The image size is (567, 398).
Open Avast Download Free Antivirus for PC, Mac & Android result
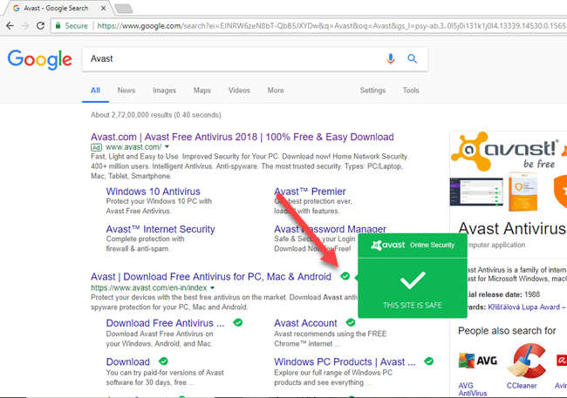[x=211, y=277]
